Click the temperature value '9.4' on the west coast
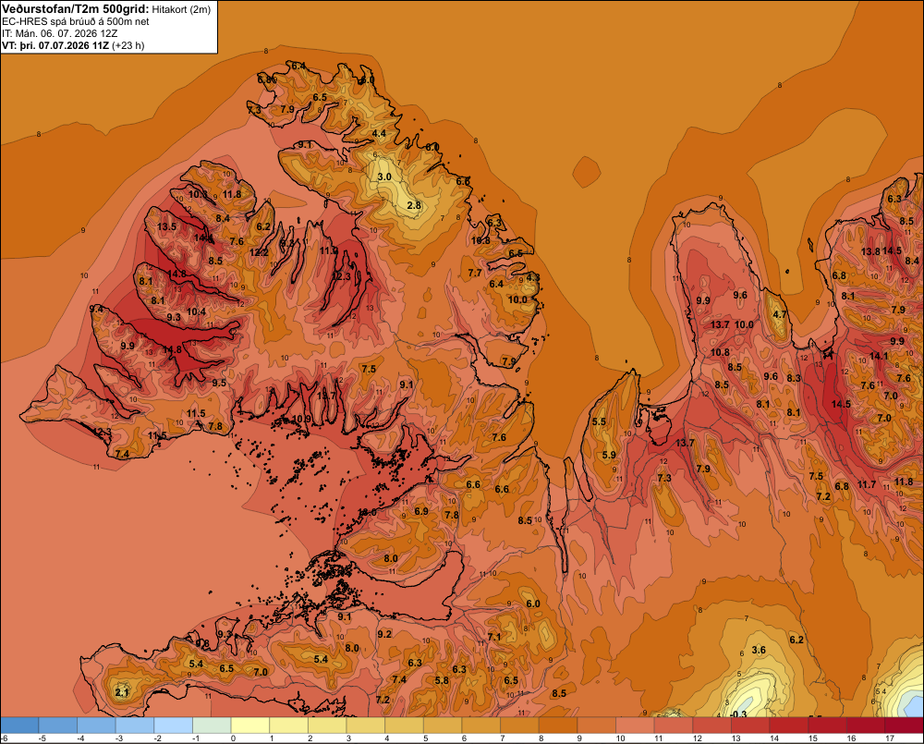 click(96, 309)
